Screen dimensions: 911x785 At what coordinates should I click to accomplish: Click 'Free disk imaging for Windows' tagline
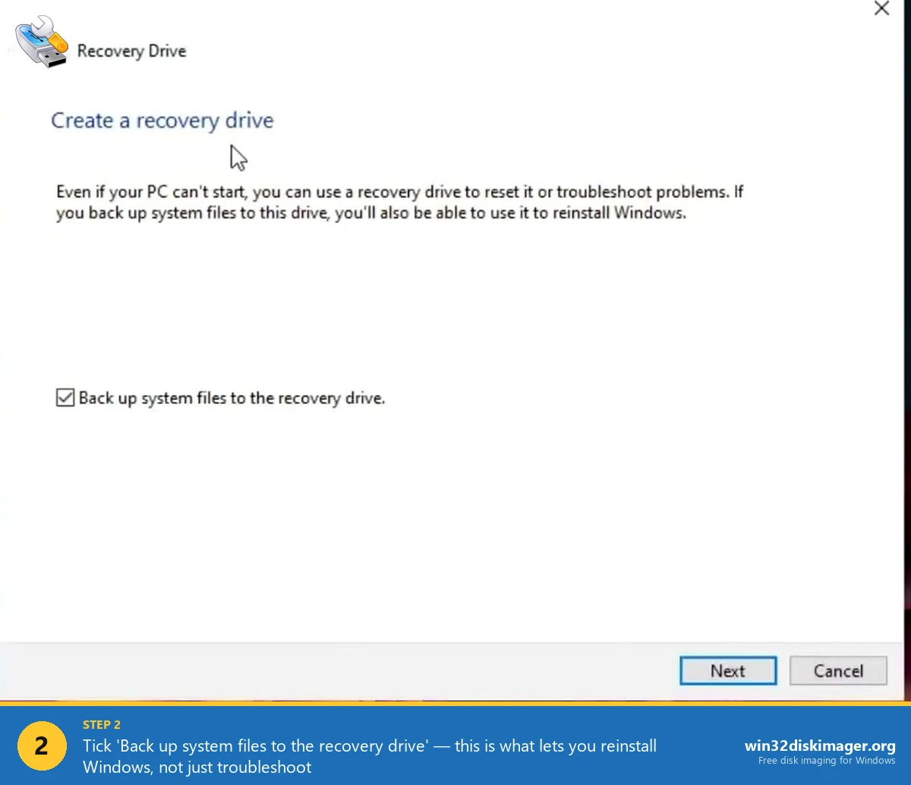point(826,761)
